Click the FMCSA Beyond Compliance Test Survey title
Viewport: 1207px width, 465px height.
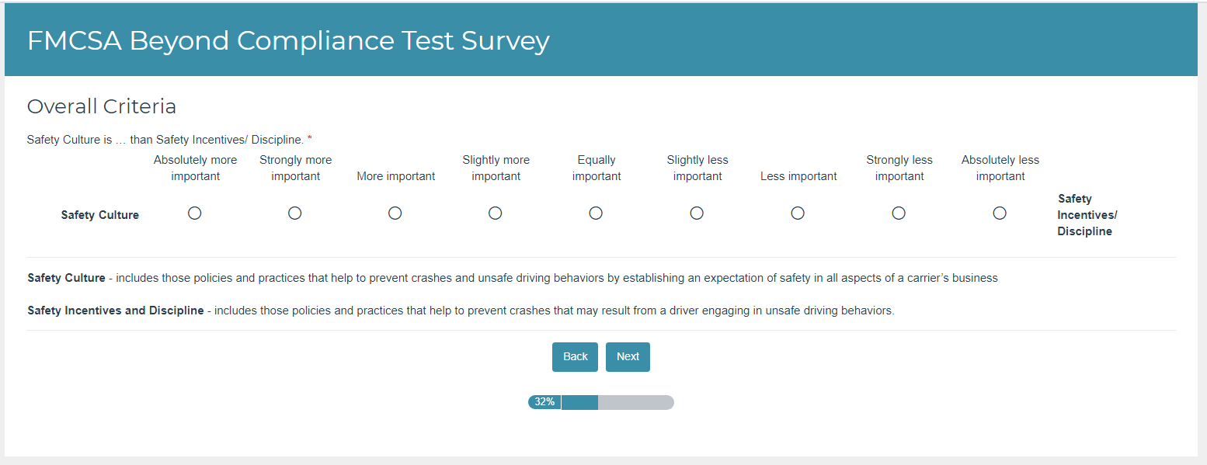pyautogui.click(x=288, y=40)
